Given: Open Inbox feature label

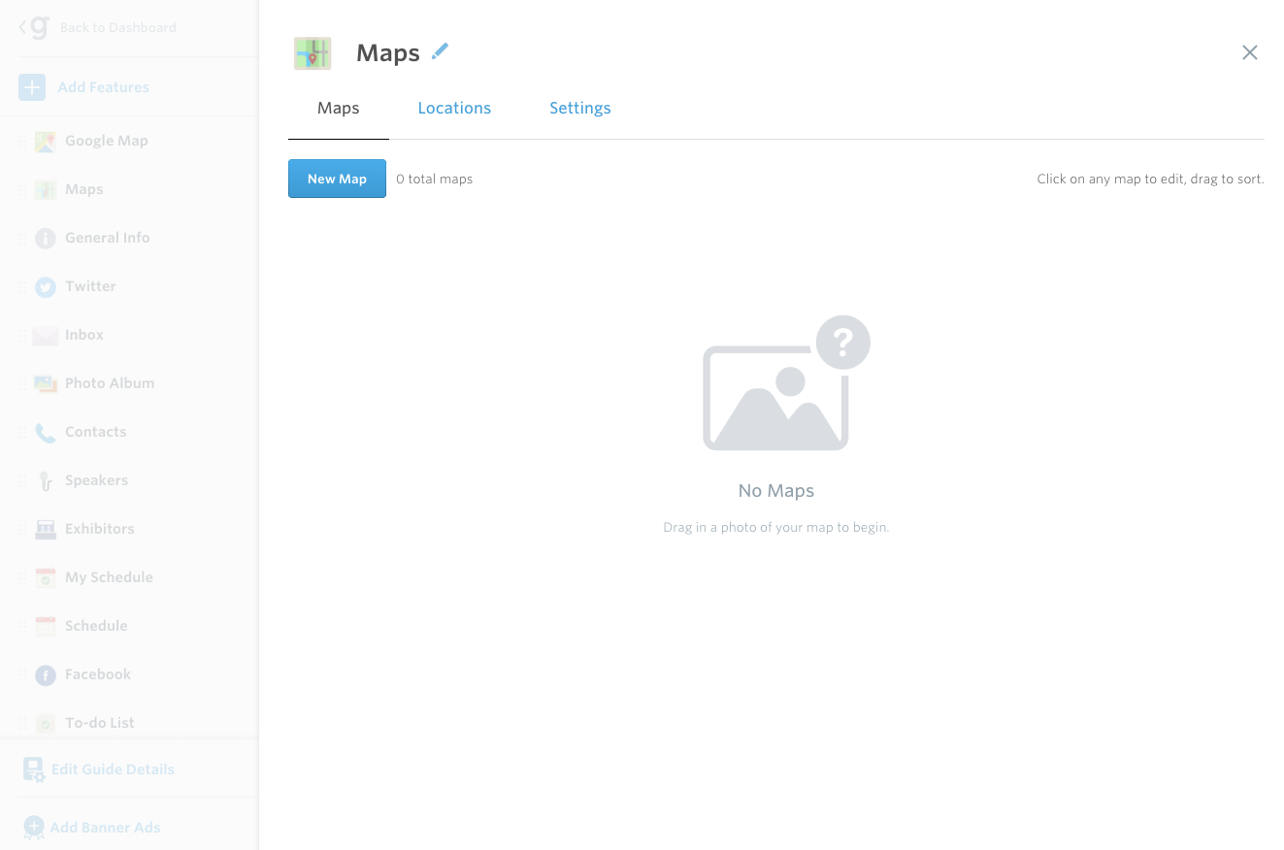Looking at the screenshot, I should tap(84, 335).
